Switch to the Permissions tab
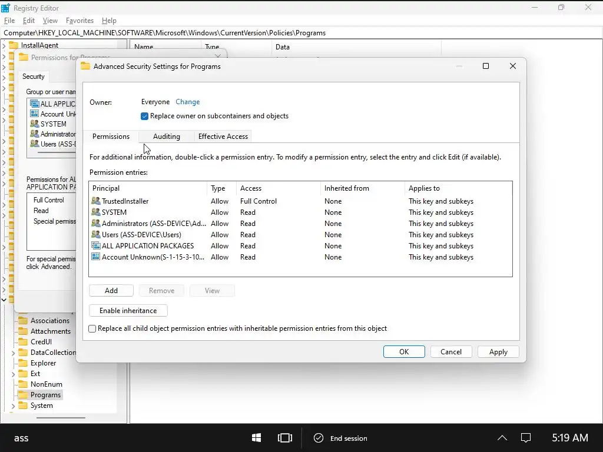The height and width of the screenshot is (452, 603). [x=111, y=137]
